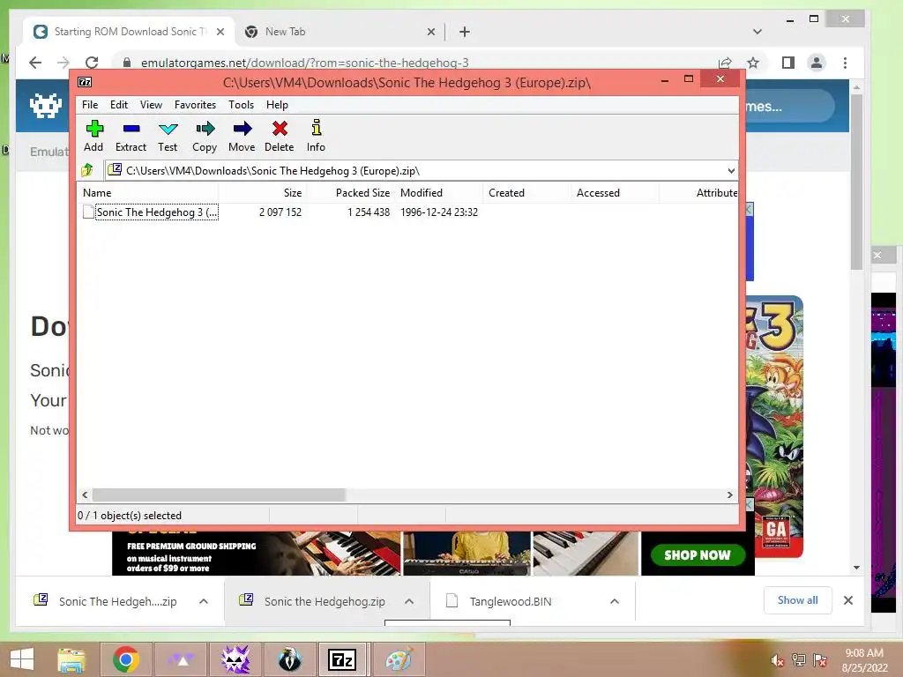
Task: Click the modified date 1996-12-24 23:32
Action: (439, 212)
